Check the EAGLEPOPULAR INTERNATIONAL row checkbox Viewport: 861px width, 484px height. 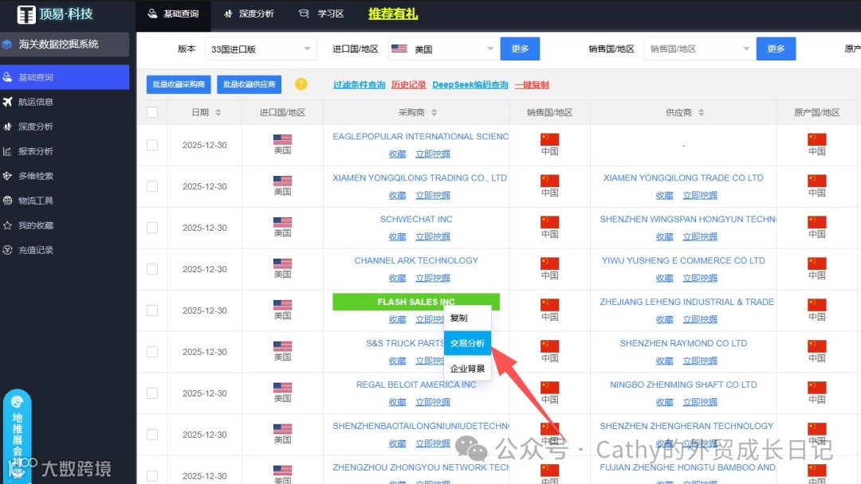pos(152,145)
